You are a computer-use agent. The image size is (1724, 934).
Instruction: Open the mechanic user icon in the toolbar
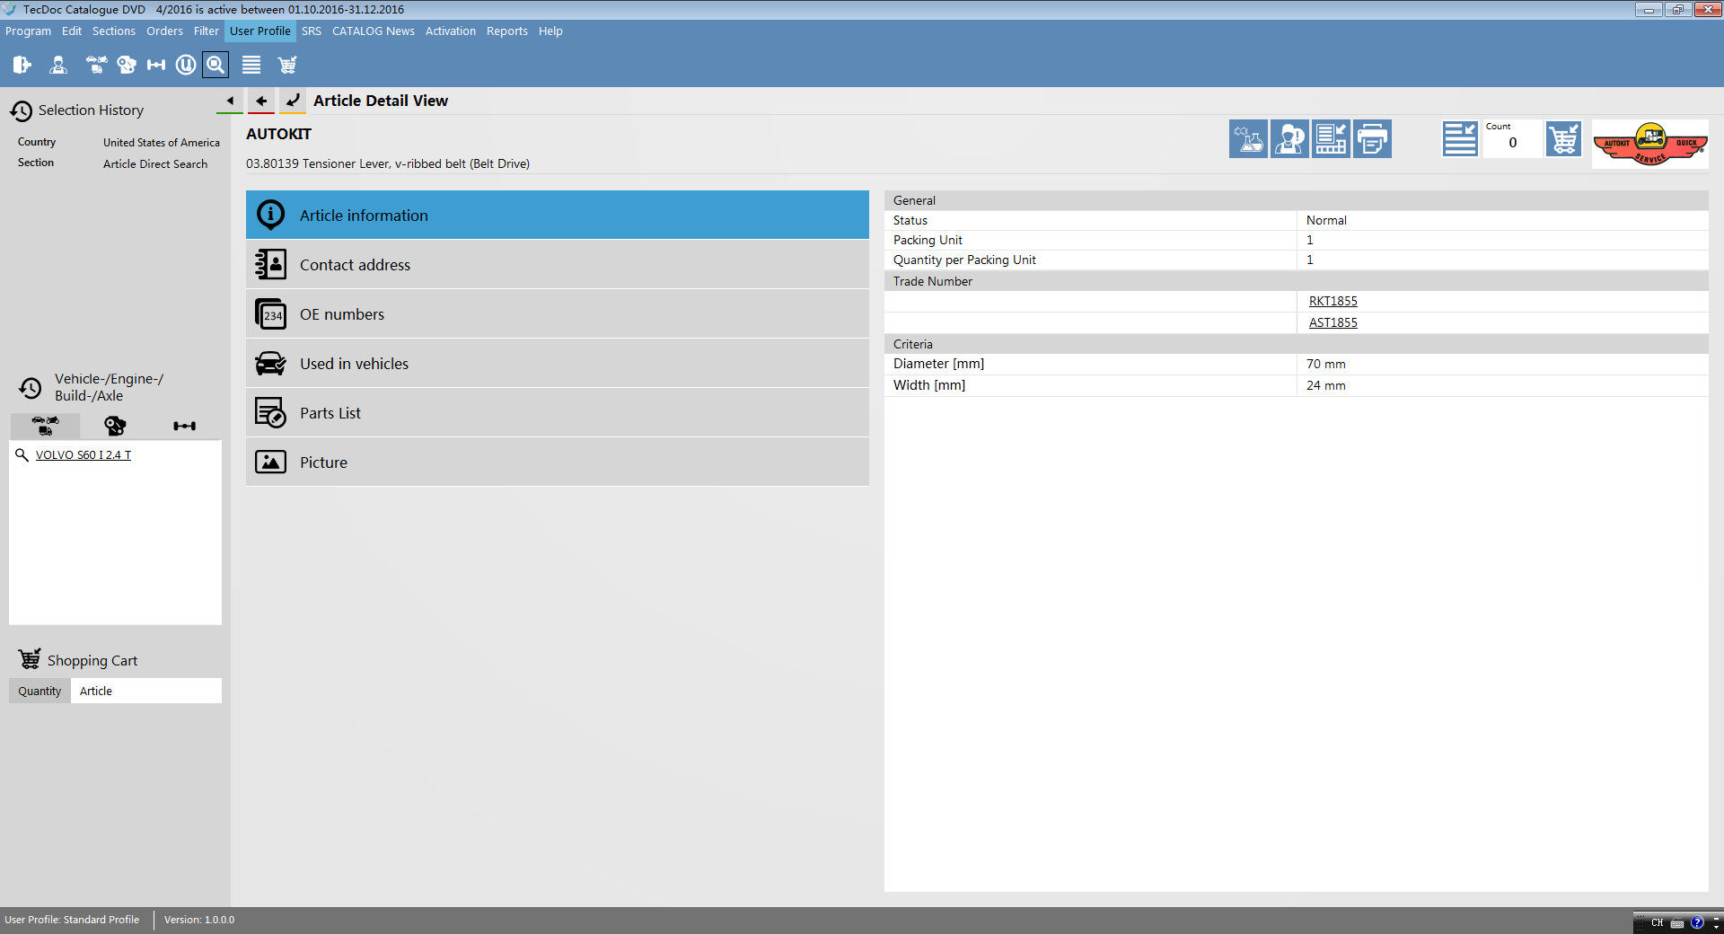point(58,65)
